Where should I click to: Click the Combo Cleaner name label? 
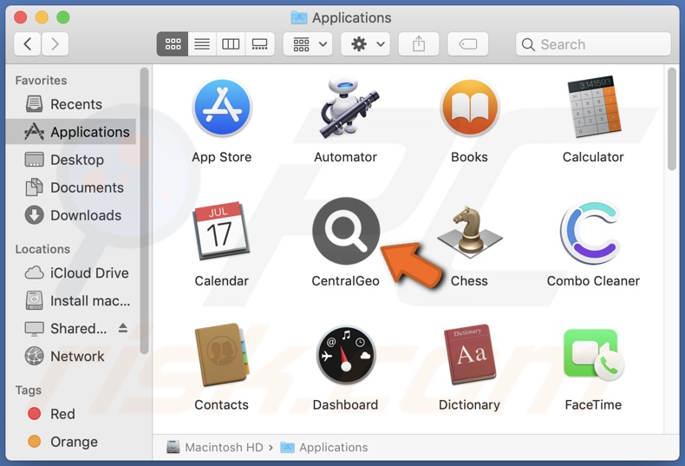coord(593,280)
